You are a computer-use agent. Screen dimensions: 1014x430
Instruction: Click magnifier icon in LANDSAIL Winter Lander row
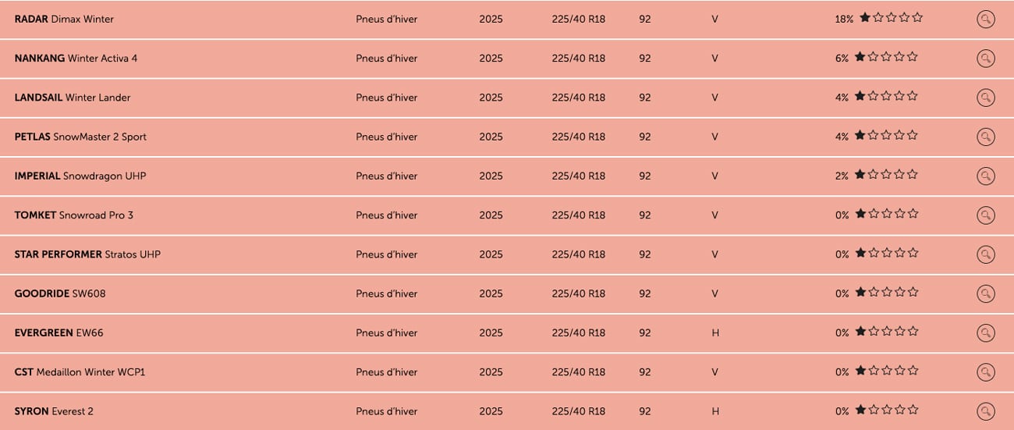985,98
